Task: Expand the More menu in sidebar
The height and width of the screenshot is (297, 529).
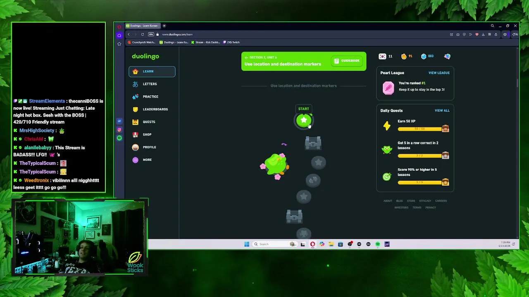Action: [x=152, y=160]
